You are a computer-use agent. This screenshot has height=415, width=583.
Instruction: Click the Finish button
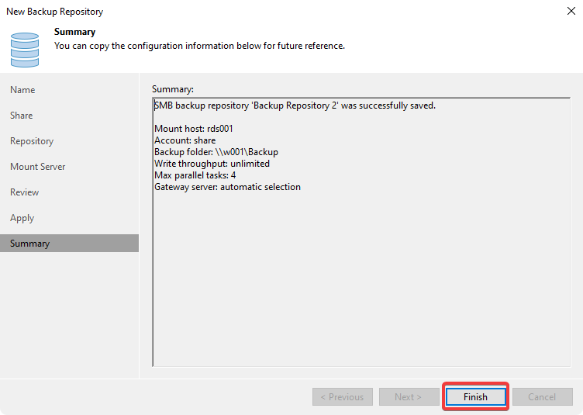click(475, 396)
